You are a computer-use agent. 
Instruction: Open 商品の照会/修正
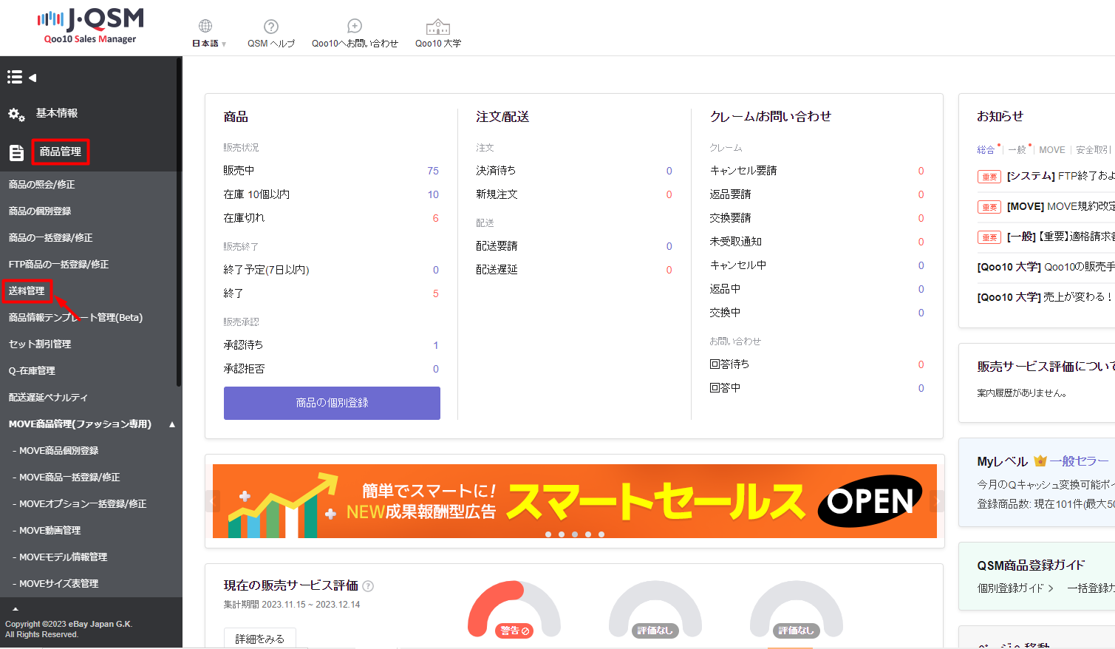[42, 185]
